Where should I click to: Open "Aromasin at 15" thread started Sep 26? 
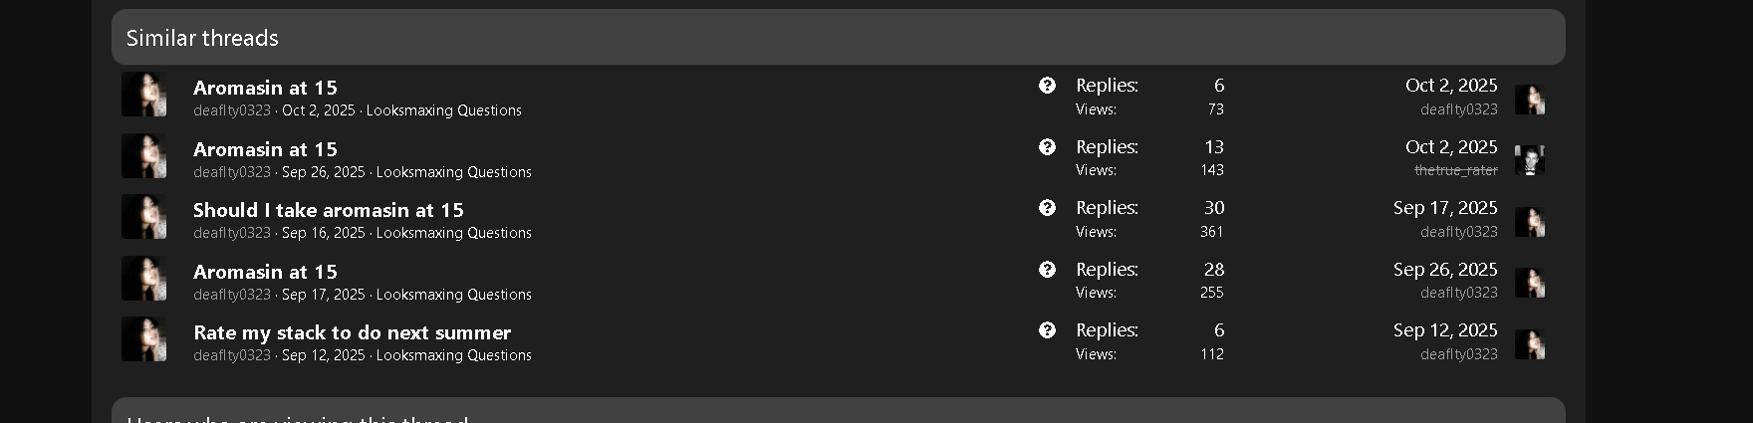265,149
